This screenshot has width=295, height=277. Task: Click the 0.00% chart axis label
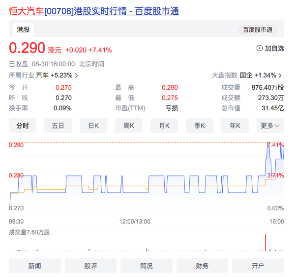pyautogui.click(x=275, y=208)
